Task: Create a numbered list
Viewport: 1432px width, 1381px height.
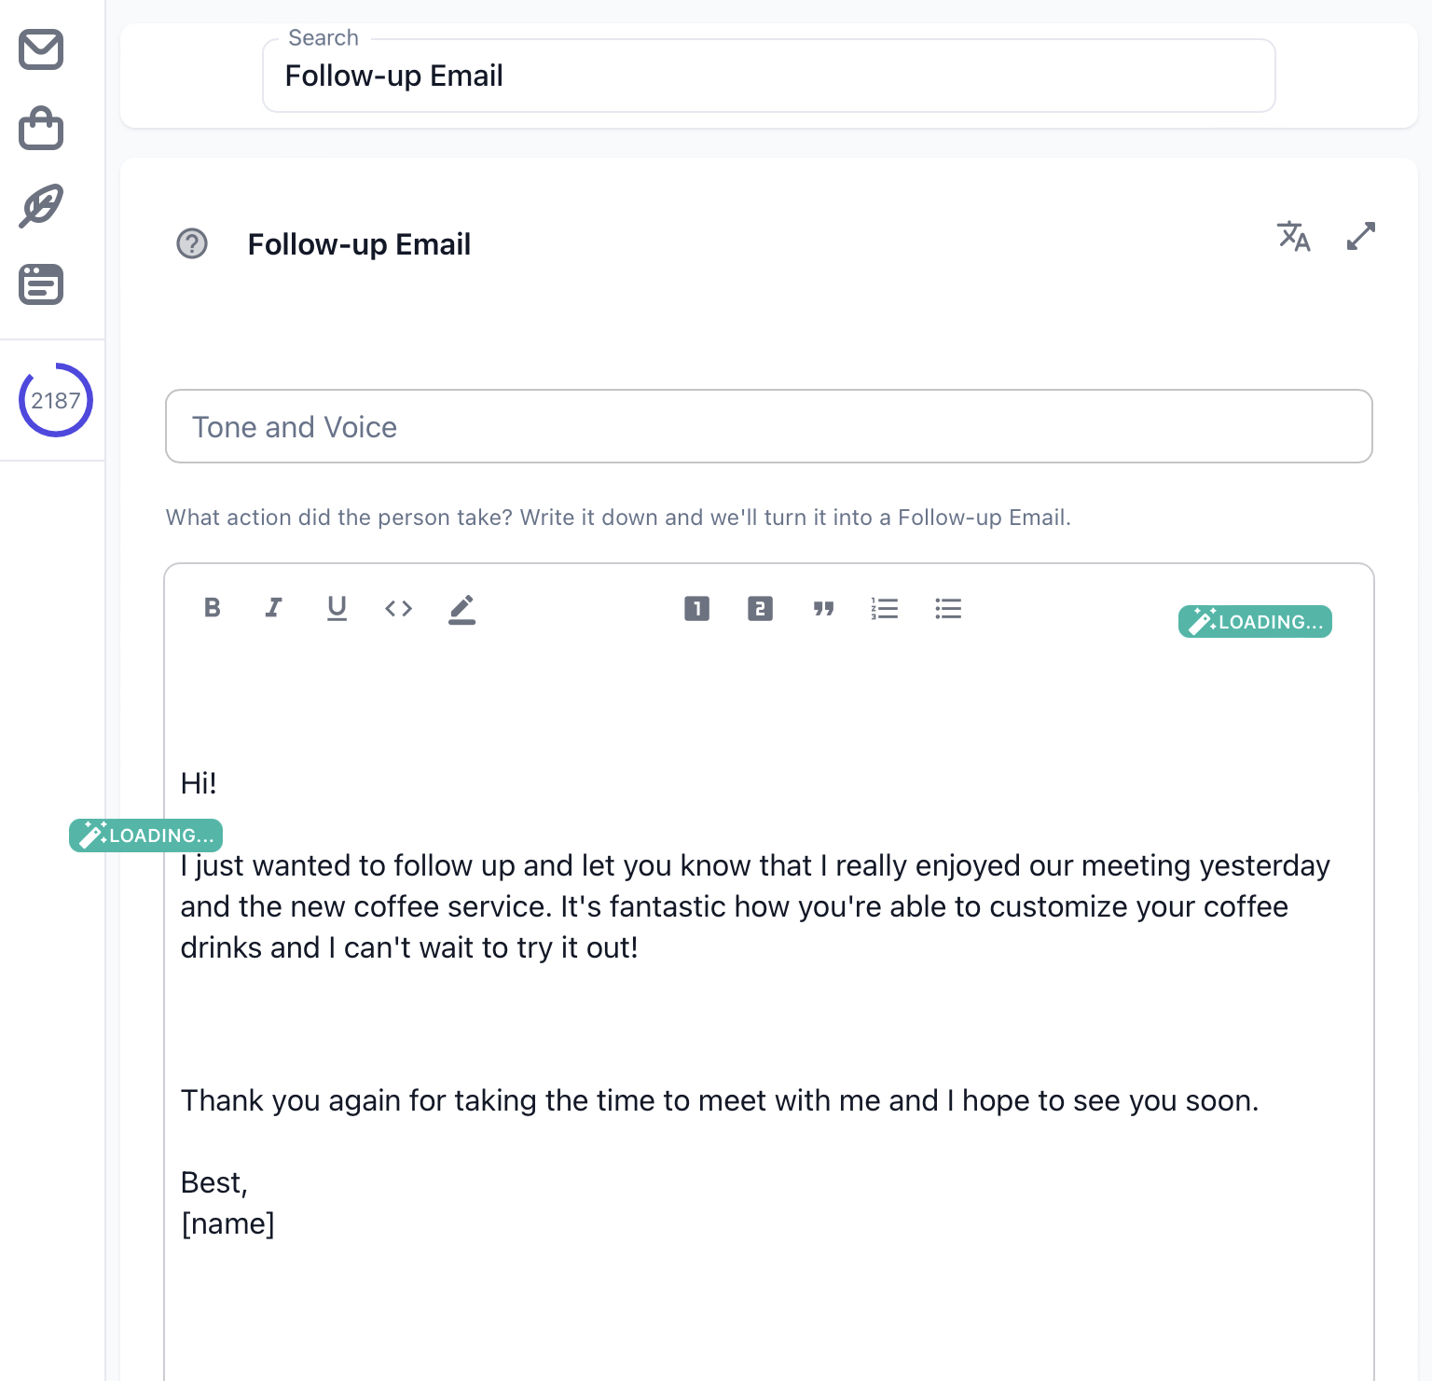Action: tap(885, 609)
